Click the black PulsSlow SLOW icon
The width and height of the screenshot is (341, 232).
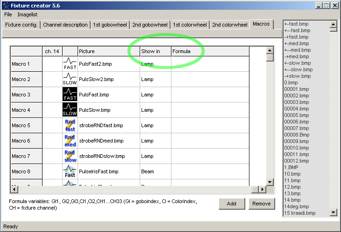tap(70, 110)
